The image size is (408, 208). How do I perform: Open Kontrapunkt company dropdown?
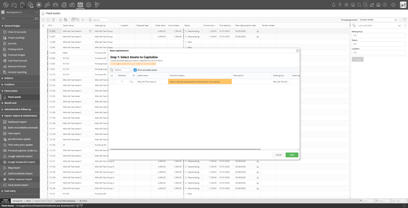(20, 12)
